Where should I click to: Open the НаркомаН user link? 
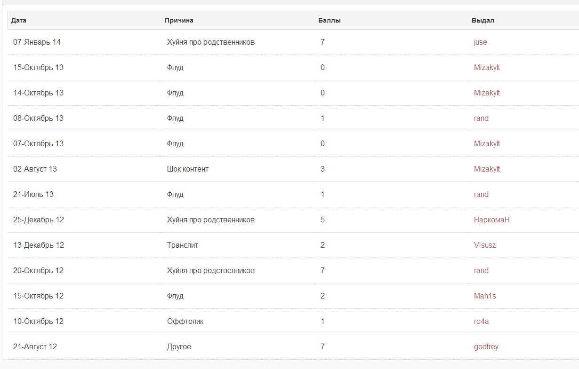point(491,220)
